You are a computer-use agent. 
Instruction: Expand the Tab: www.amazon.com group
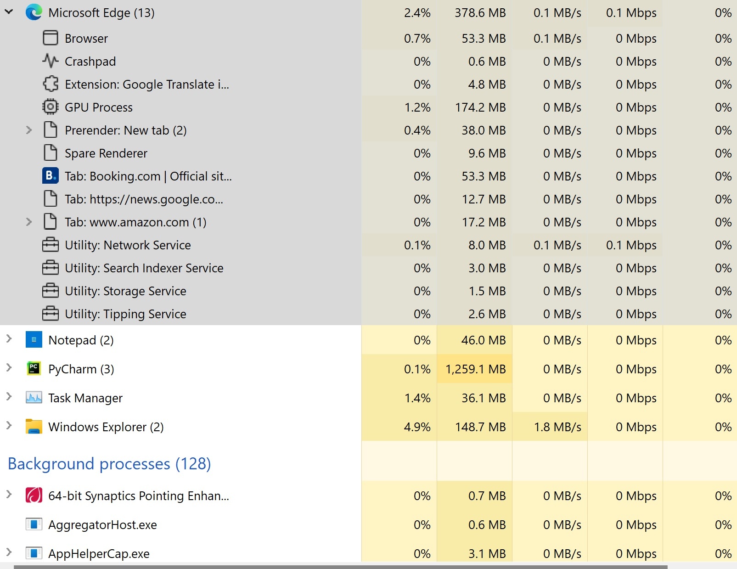click(29, 222)
